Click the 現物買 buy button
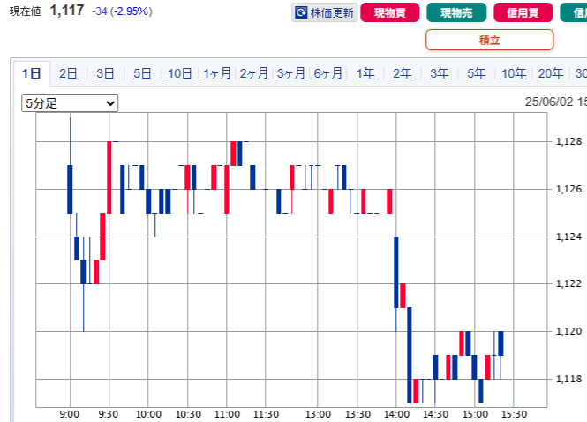This screenshot has width=587, height=422. point(389,12)
